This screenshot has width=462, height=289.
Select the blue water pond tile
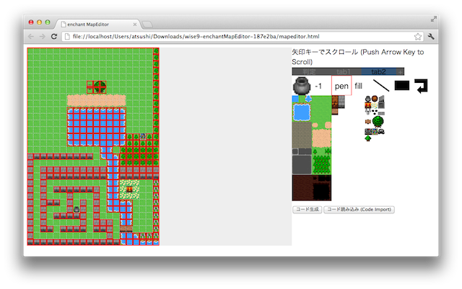(302, 112)
